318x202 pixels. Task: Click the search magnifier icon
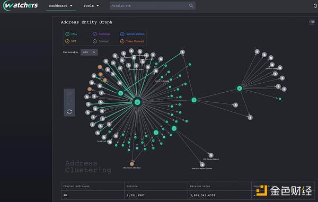pos(191,5)
